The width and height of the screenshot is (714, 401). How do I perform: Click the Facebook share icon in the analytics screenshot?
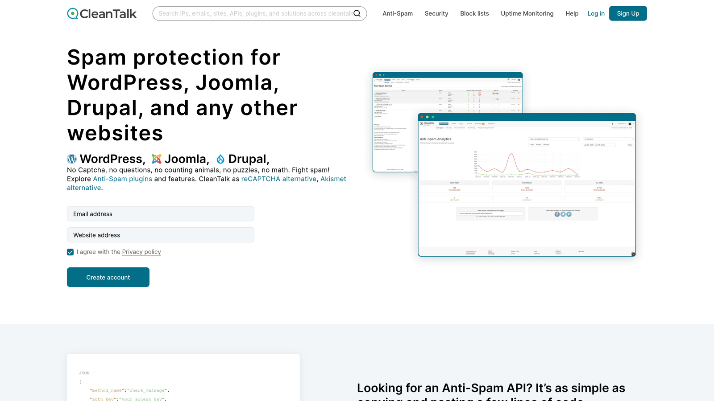(x=557, y=214)
